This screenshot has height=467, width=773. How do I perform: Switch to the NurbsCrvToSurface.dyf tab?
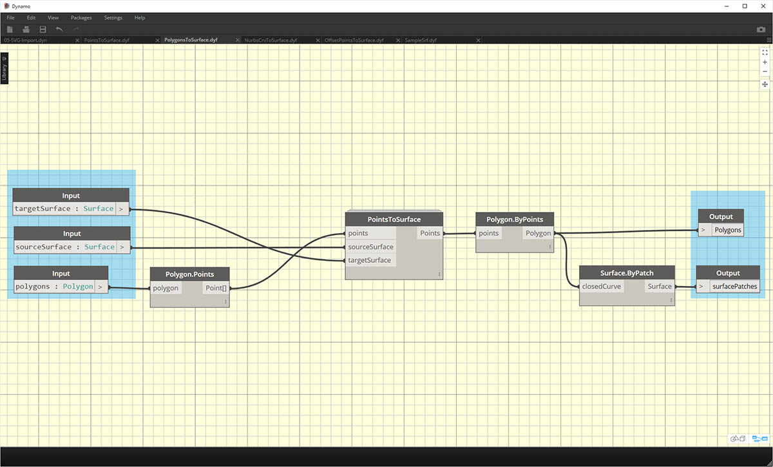[271, 40]
